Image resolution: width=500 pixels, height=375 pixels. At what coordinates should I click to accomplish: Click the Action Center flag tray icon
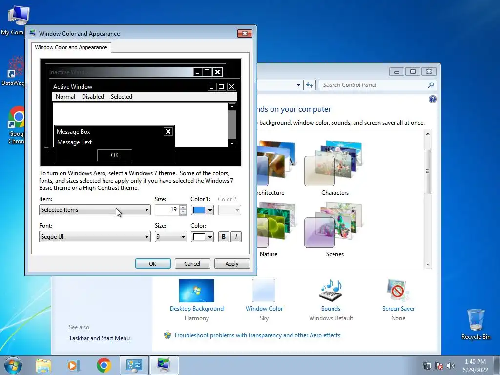439,366
